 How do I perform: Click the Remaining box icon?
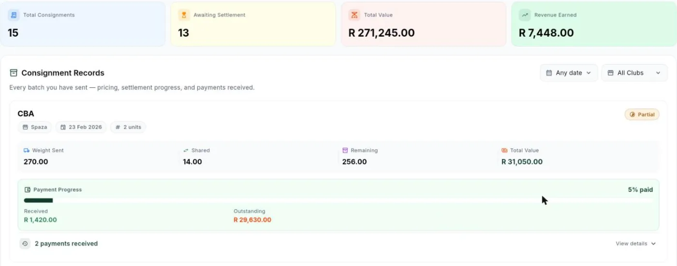[345, 151]
